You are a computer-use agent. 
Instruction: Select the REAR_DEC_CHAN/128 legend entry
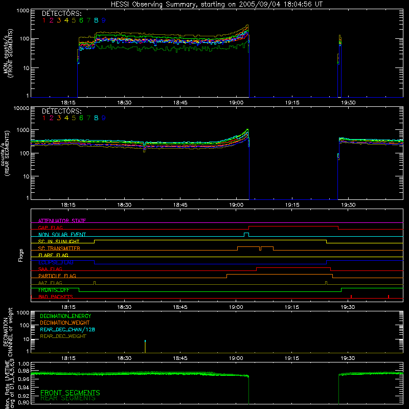click(67, 329)
